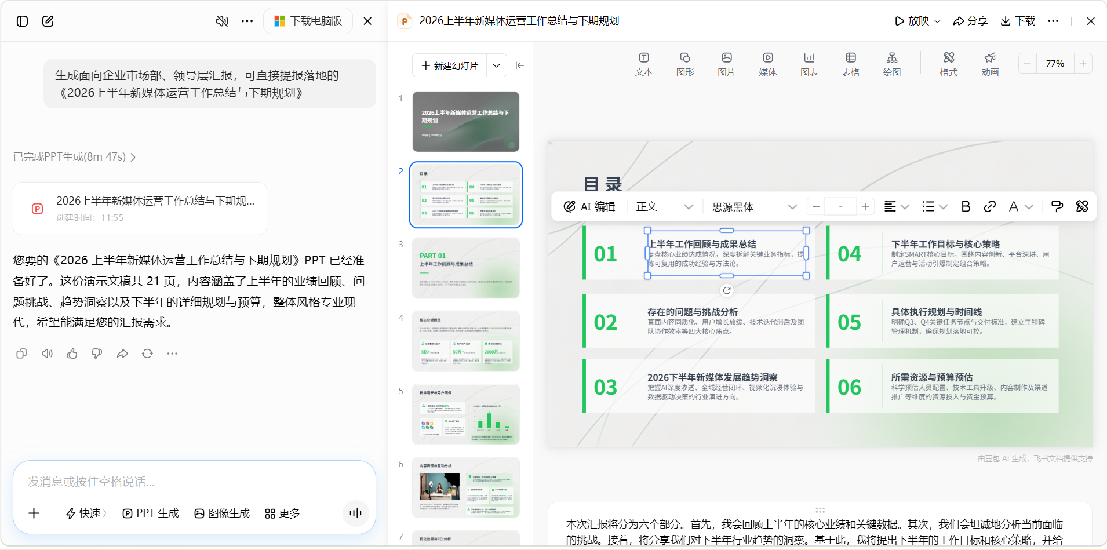Share the reply with arrow icon
Viewport: 1107px width, 550px height.
click(122, 354)
